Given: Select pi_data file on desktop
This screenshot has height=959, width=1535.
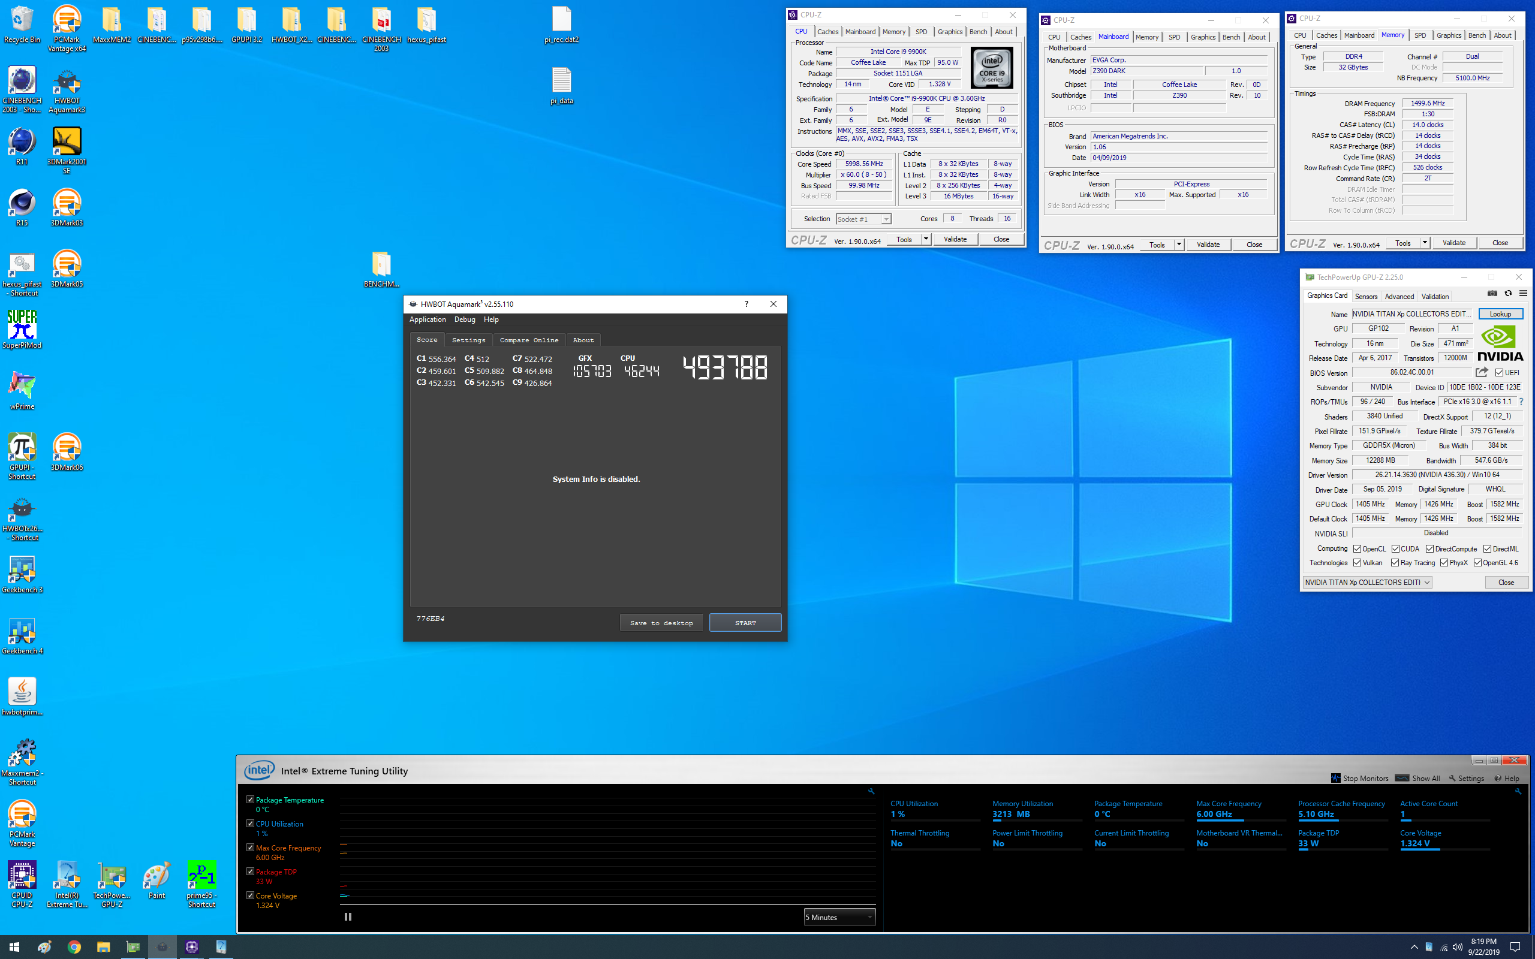Looking at the screenshot, I should pyautogui.click(x=561, y=86).
